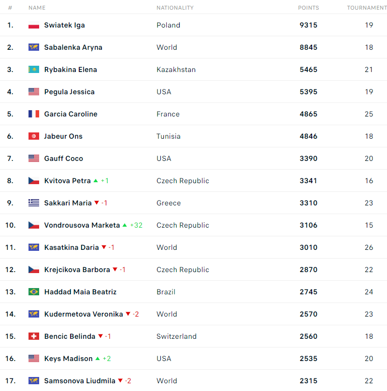Open Kvitova Petra's player page

(x=67, y=181)
